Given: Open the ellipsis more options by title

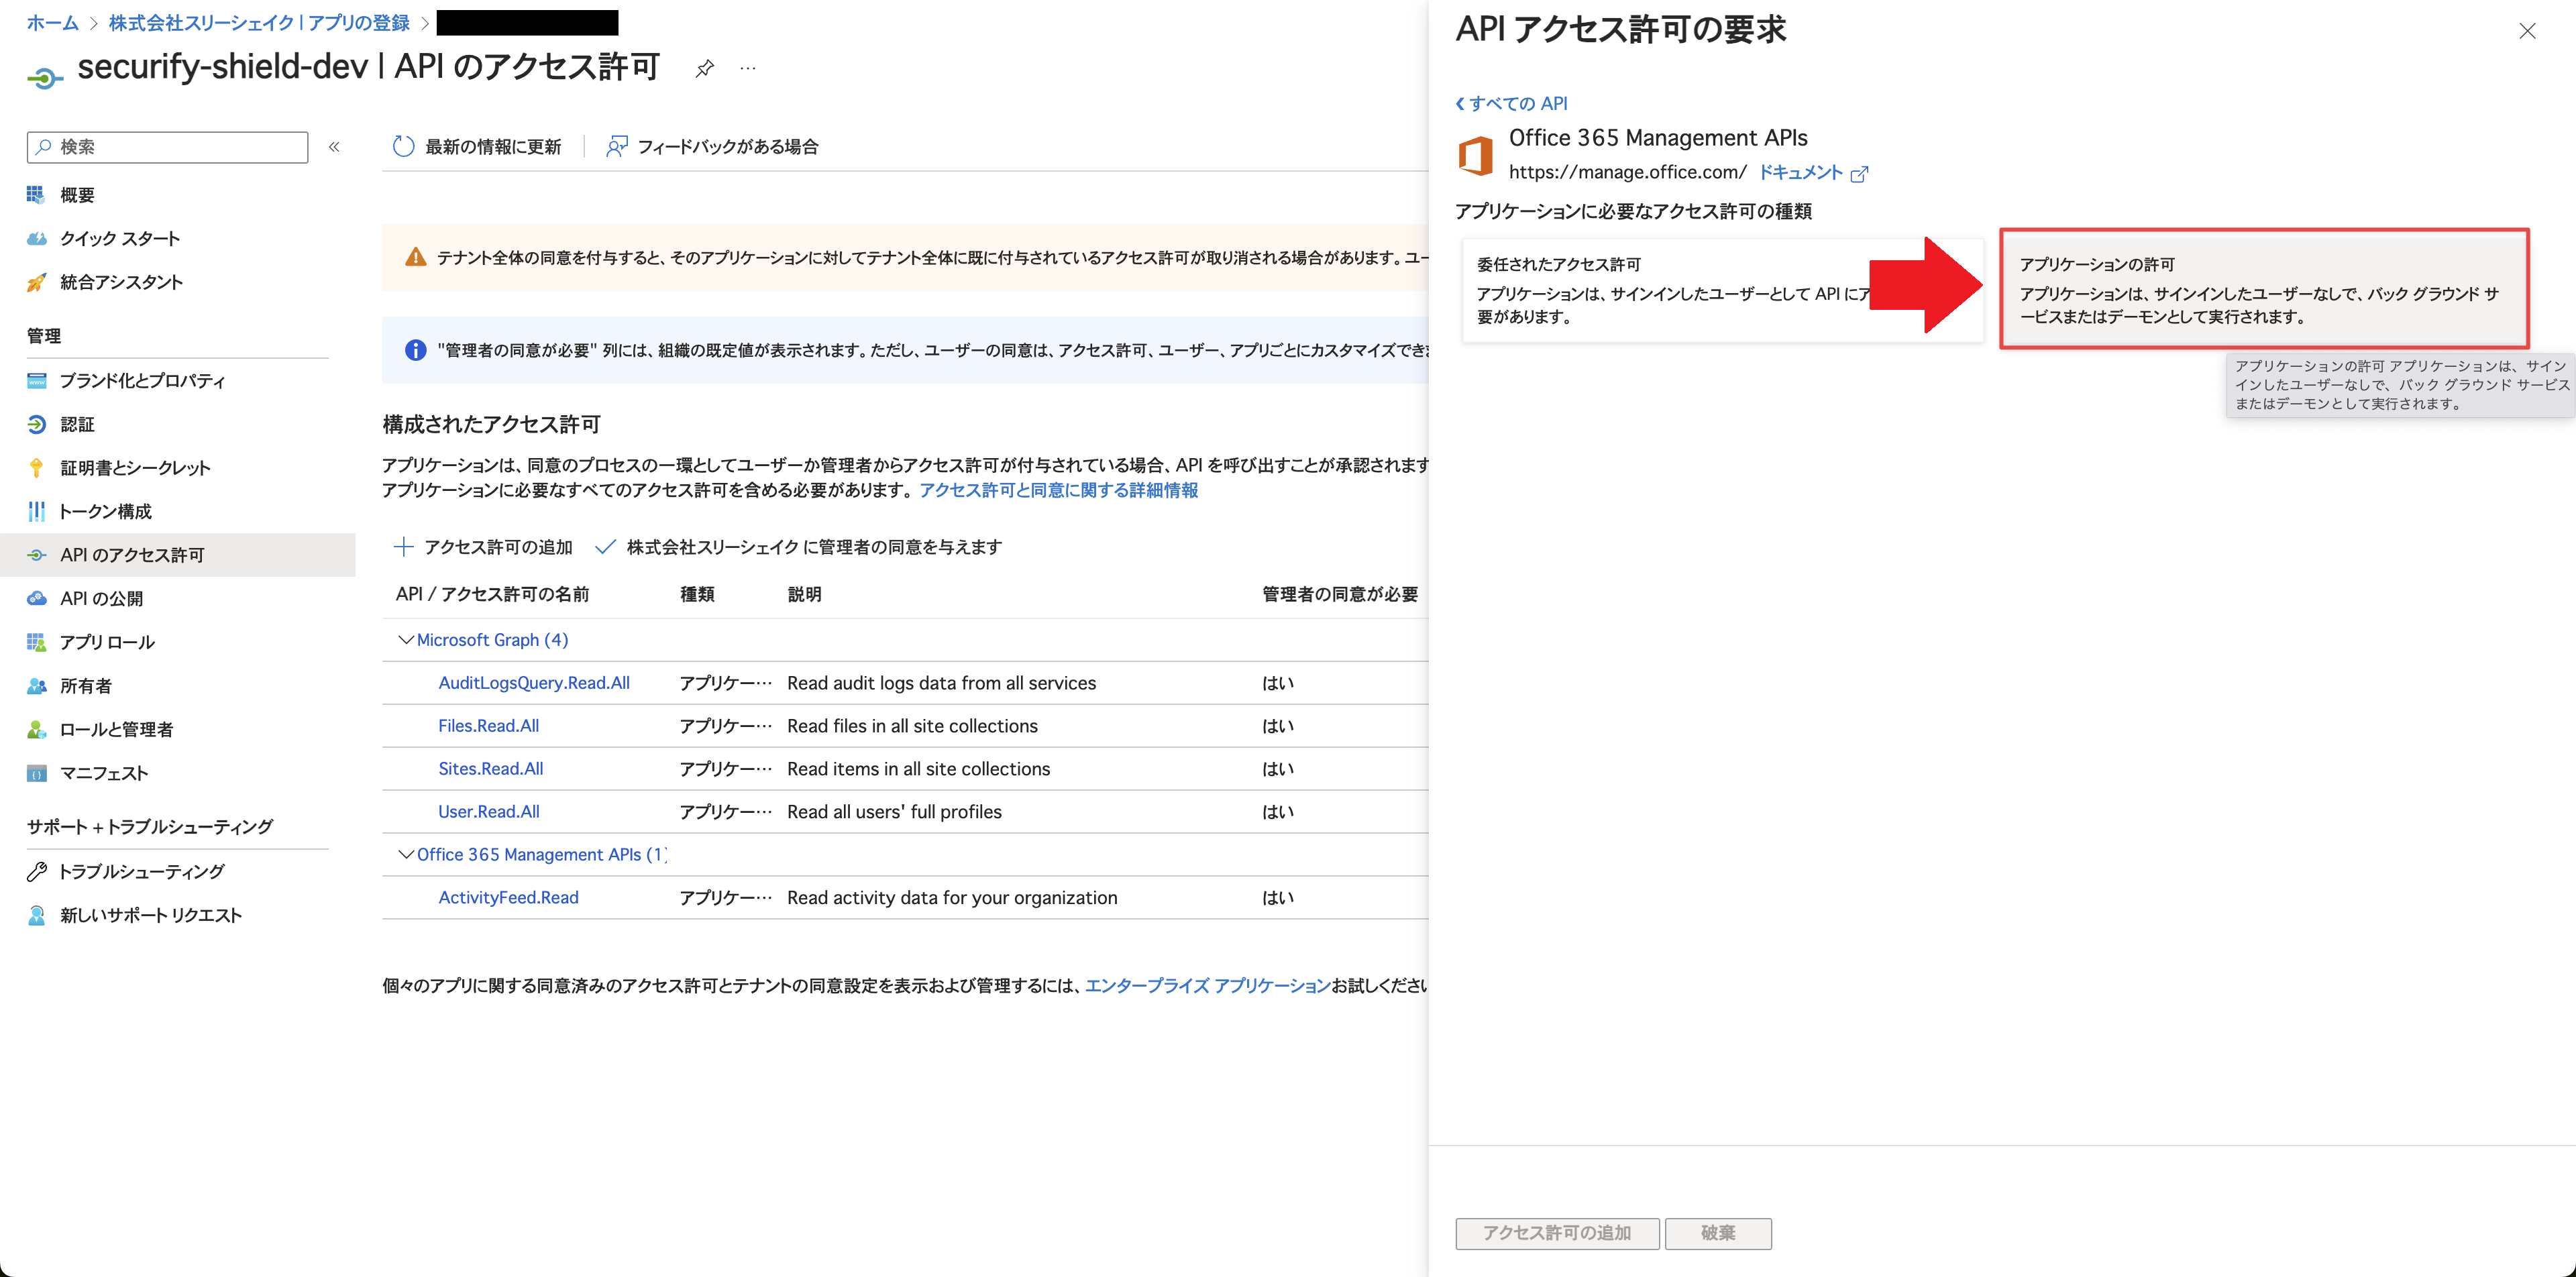Looking at the screenshot, I should (x=748, y=68).
